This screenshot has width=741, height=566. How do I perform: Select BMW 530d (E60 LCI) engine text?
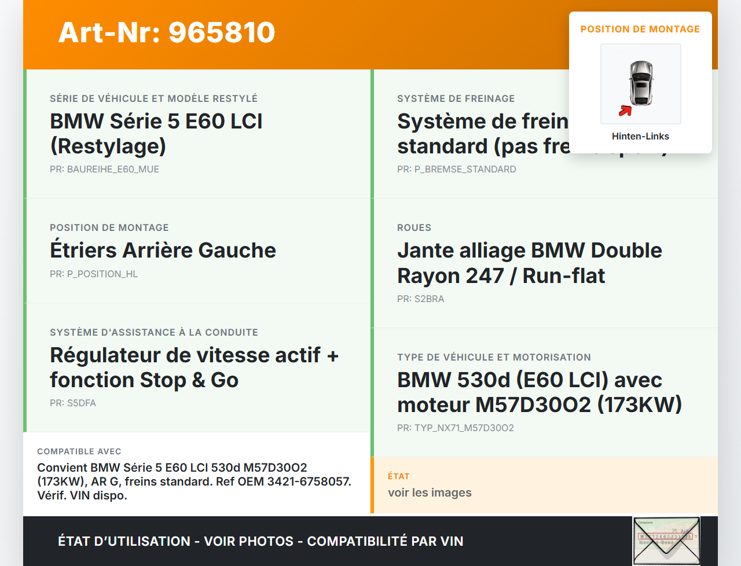[x=540, y=392]
